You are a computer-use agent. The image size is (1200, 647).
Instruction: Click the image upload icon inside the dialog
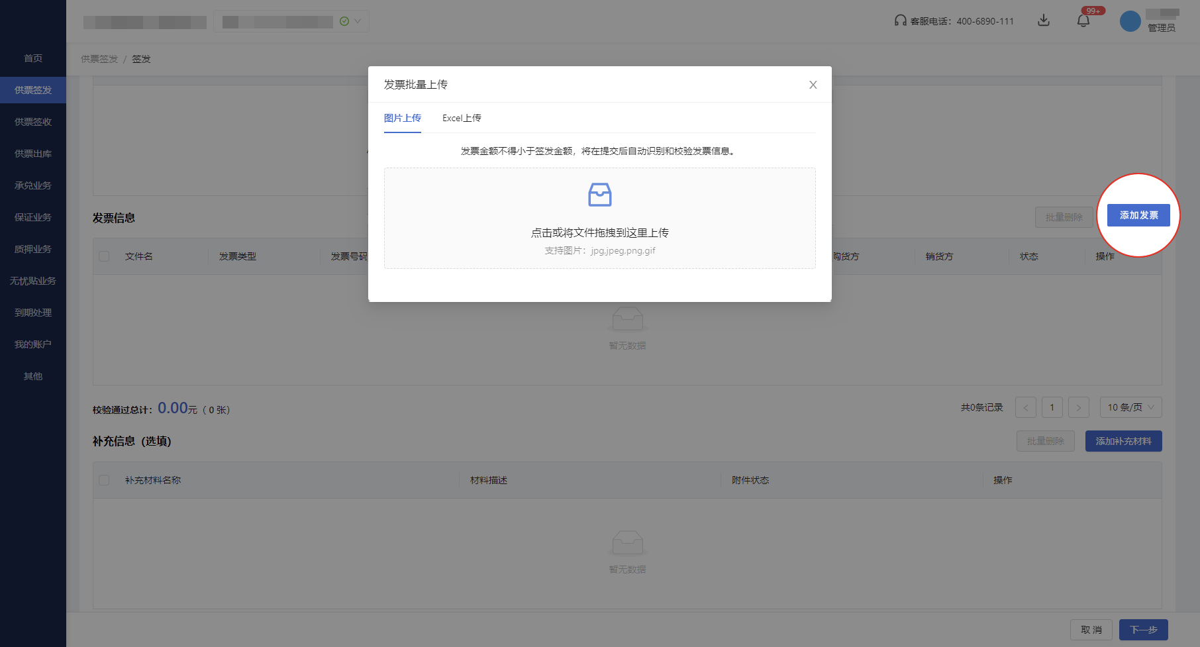pyautogui.click(x=599, y=195)
